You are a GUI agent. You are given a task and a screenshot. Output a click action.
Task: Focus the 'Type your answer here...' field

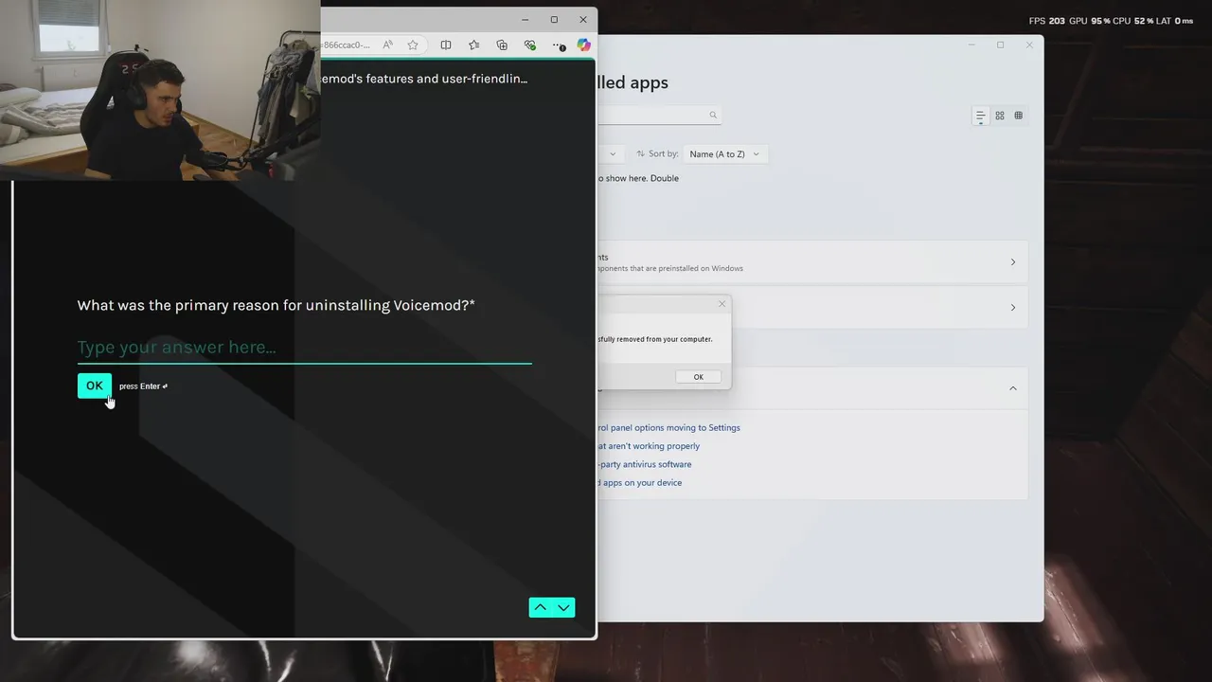[x=304, y=348]
